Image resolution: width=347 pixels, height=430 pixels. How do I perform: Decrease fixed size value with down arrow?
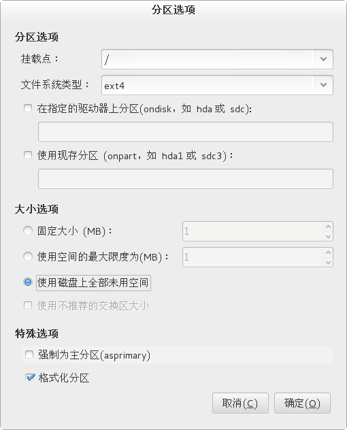pyautogui.click(x=328, y=236)
